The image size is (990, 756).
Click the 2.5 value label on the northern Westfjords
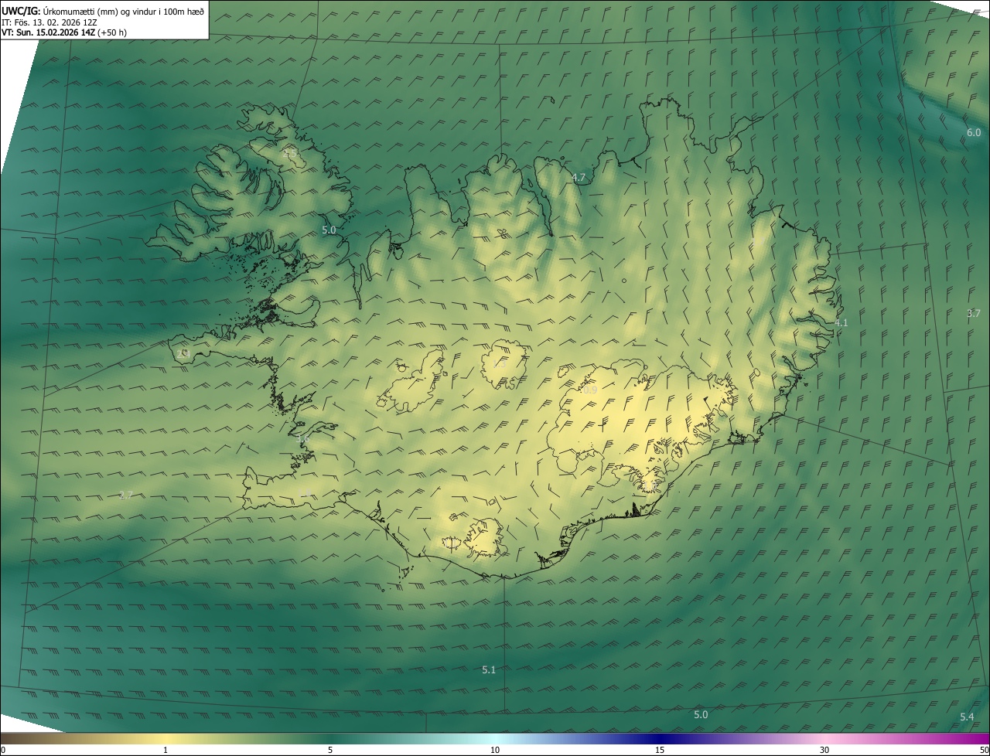(x=291, y=154)
